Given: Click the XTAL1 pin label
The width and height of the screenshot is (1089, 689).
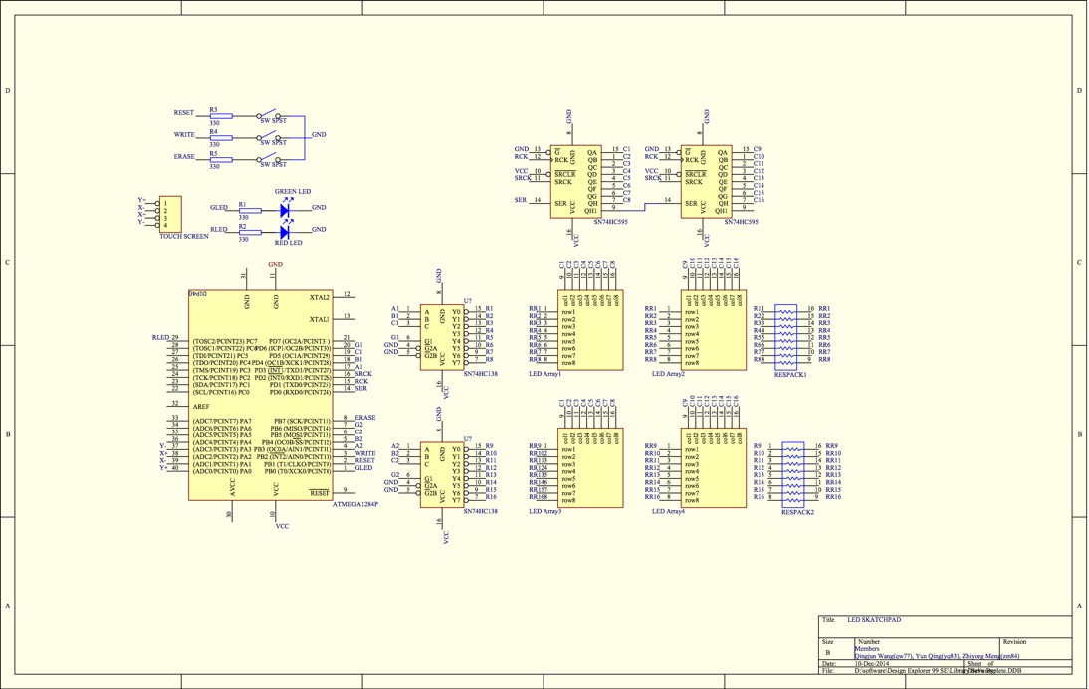Looking at the screenshot, I should click(x=320, y=320).
